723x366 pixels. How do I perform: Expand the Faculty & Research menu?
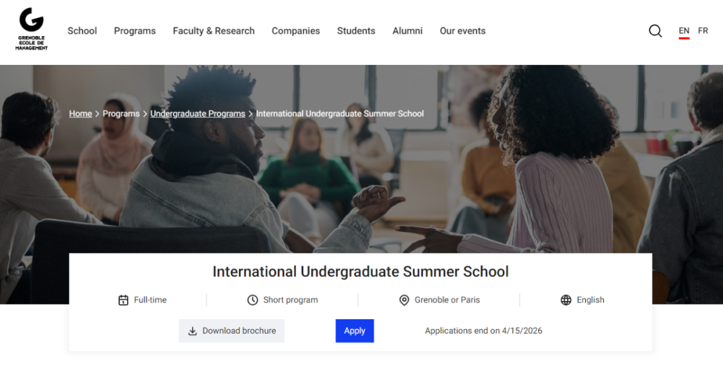click(x=214, y=31)
